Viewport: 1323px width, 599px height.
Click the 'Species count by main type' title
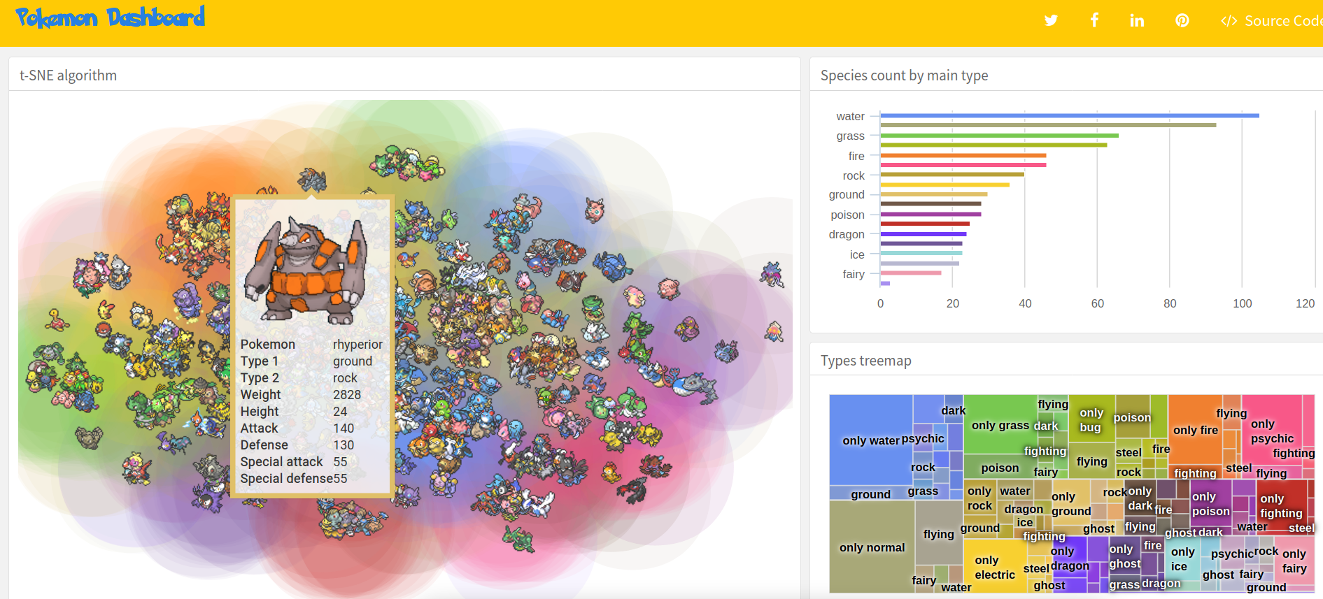(x=904, y=75)
